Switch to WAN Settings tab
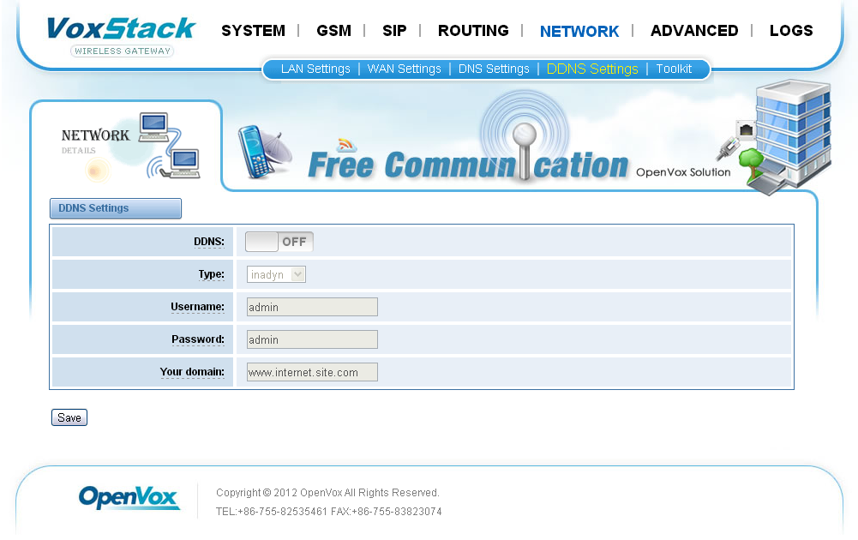Image resolution: width=858 pixels, height=540 pixels. (404, 69)
